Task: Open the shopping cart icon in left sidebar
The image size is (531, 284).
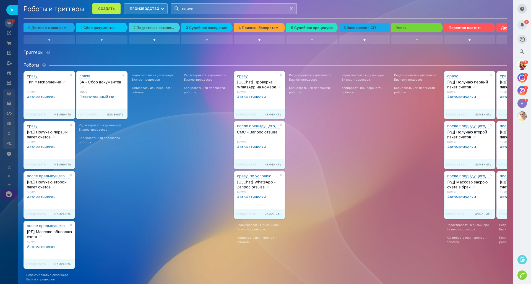Action: coord(9,43)
